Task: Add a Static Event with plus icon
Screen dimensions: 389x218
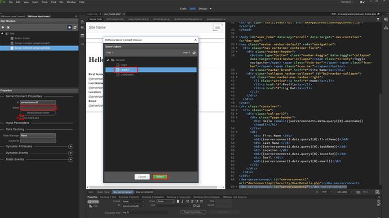Action: click(70, 160)
